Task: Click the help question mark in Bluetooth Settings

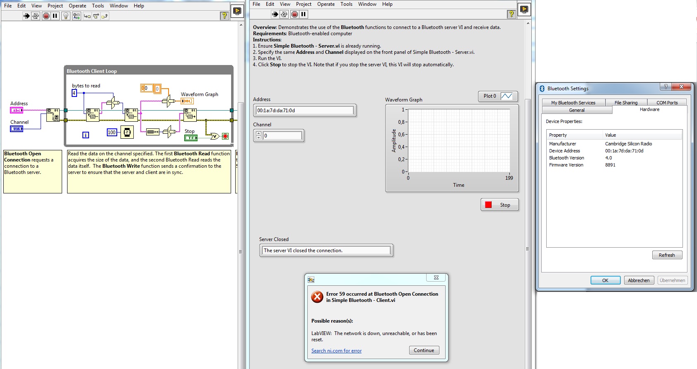Action: 666,87
